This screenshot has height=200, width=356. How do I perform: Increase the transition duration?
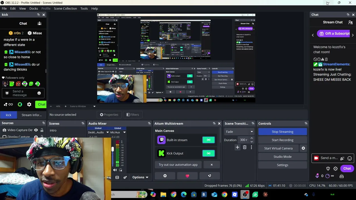pos(252,138)
